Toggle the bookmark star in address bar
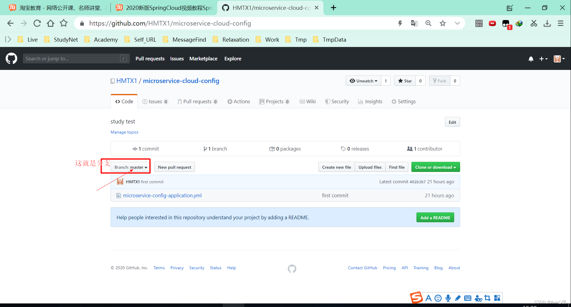Image resolution: width=571 pixels, height=307 pixels. click(443, 23)
